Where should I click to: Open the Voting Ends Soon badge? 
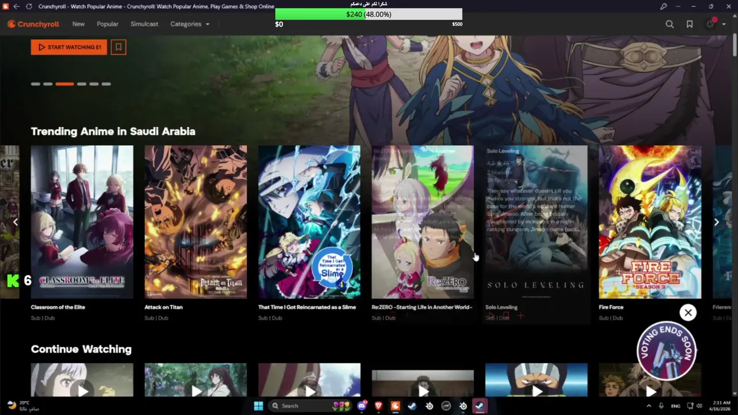pyautogui.click(x=667, y=350)
